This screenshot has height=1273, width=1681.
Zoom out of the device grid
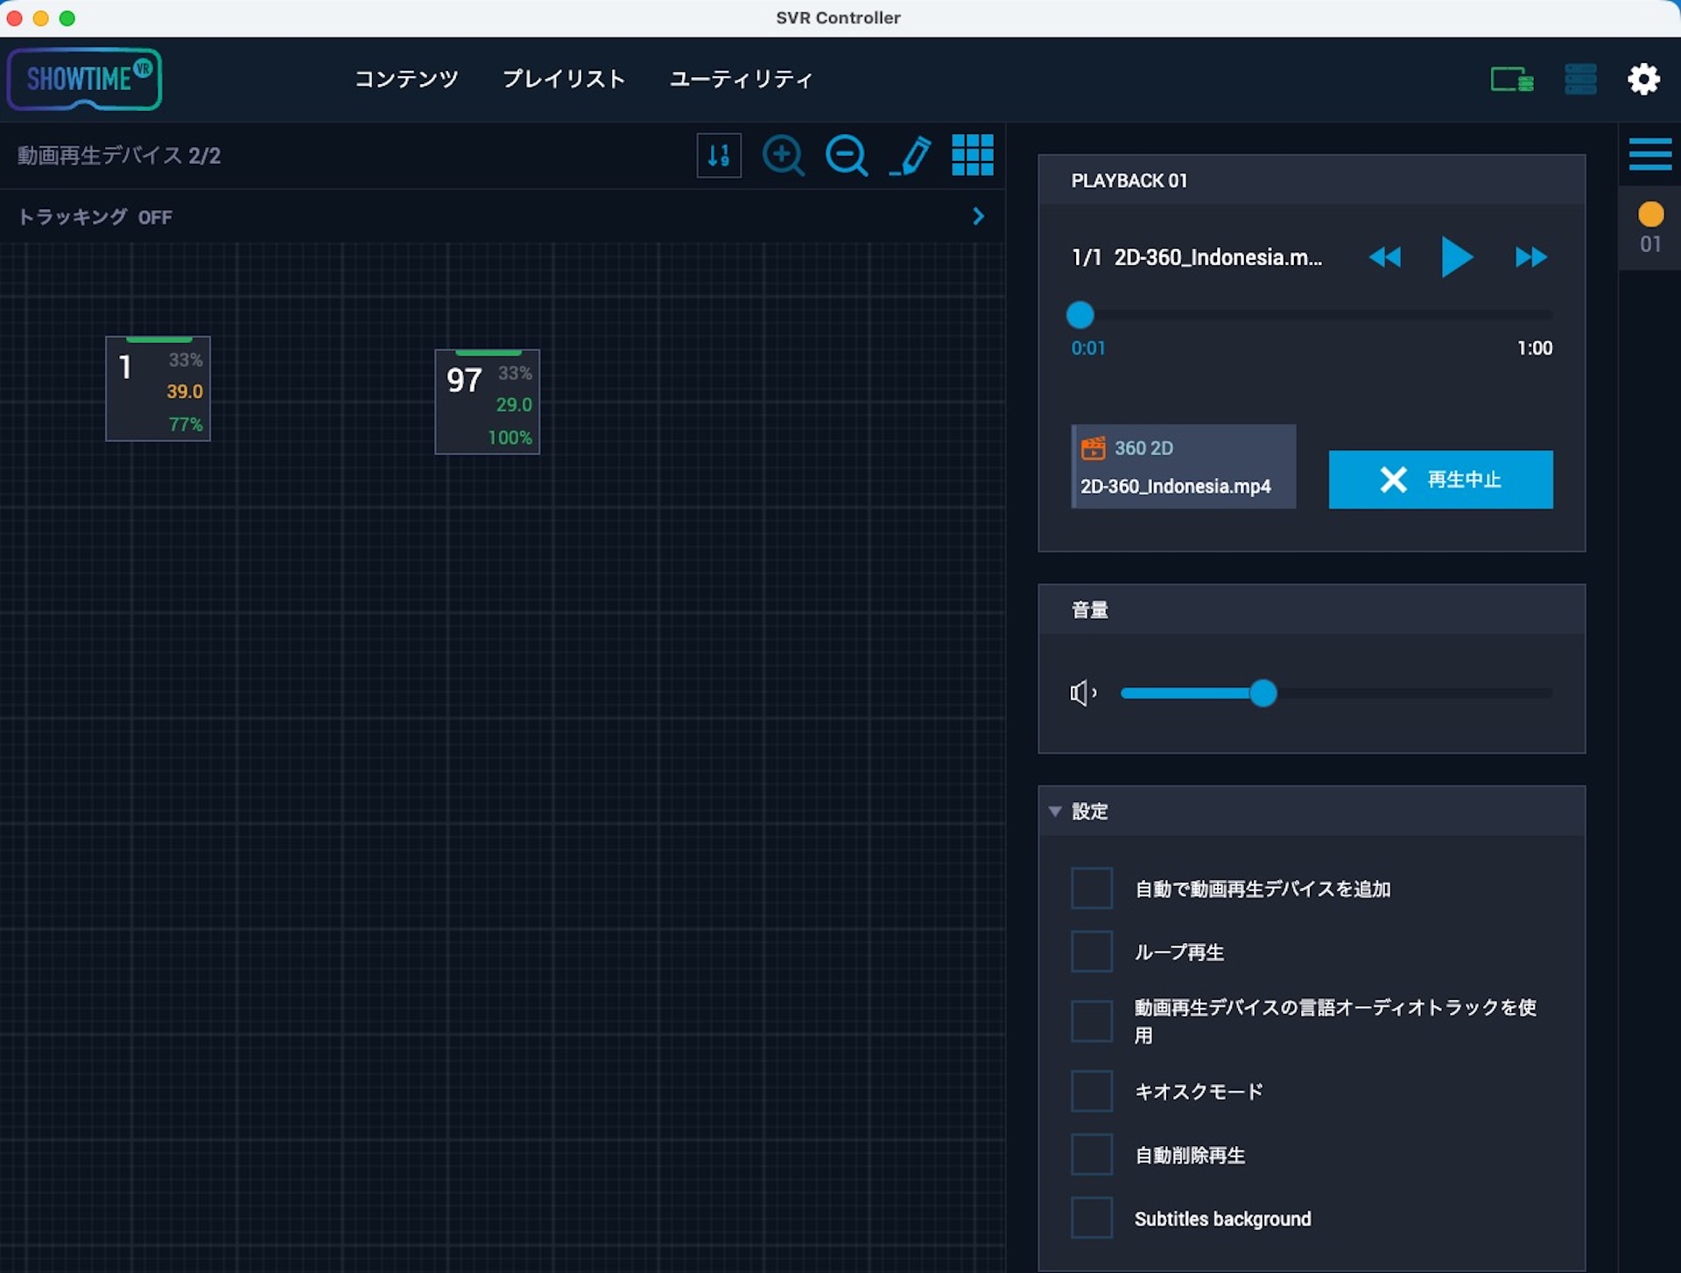tap(847, 156)
